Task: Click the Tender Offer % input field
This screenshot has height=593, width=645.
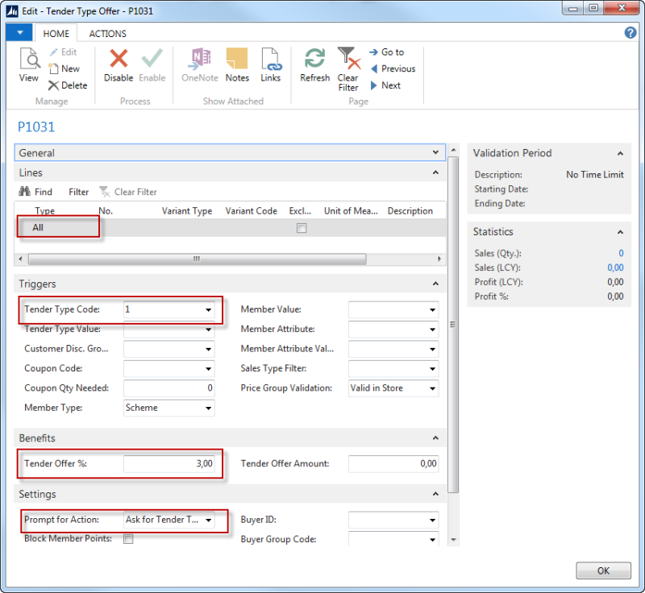Action: tap(169, 463)
